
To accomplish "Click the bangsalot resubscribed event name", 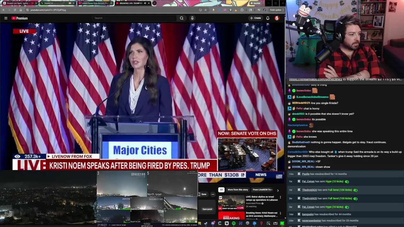I will 308,214.
